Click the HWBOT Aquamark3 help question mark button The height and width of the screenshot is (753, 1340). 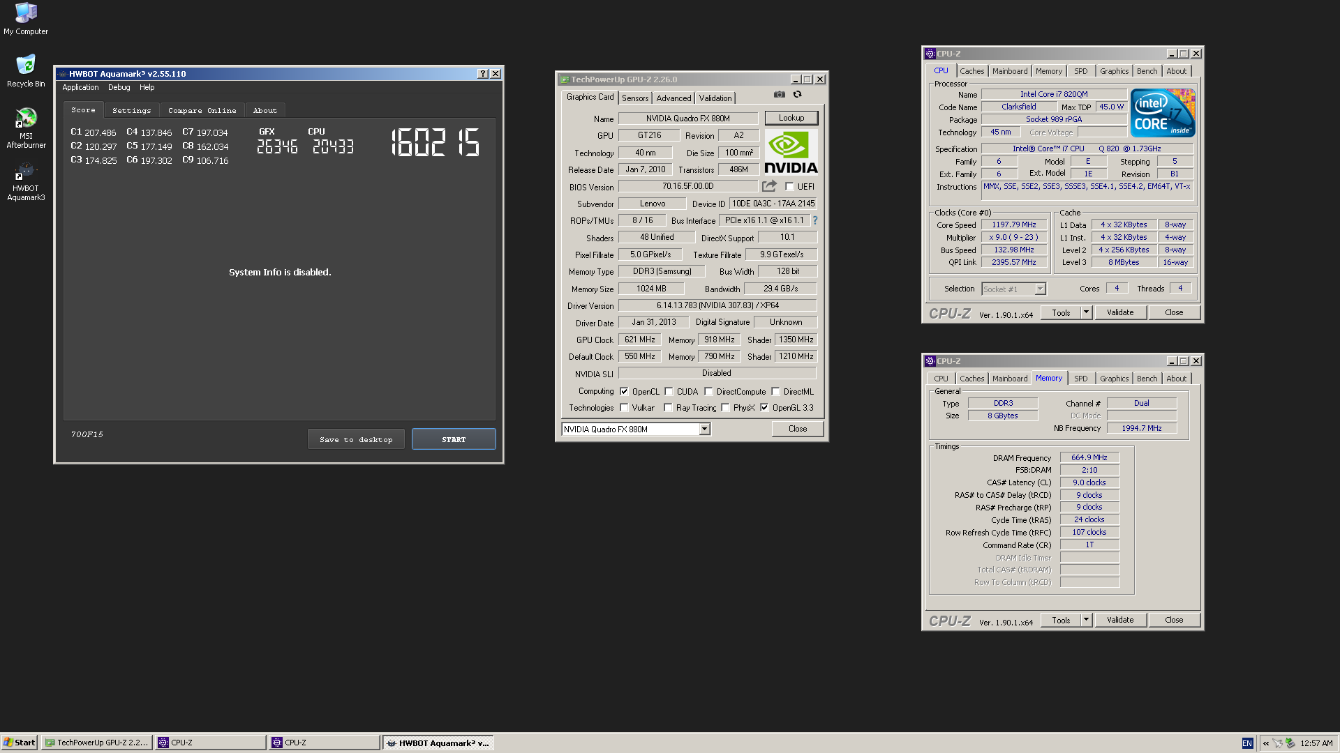point(482,74)
